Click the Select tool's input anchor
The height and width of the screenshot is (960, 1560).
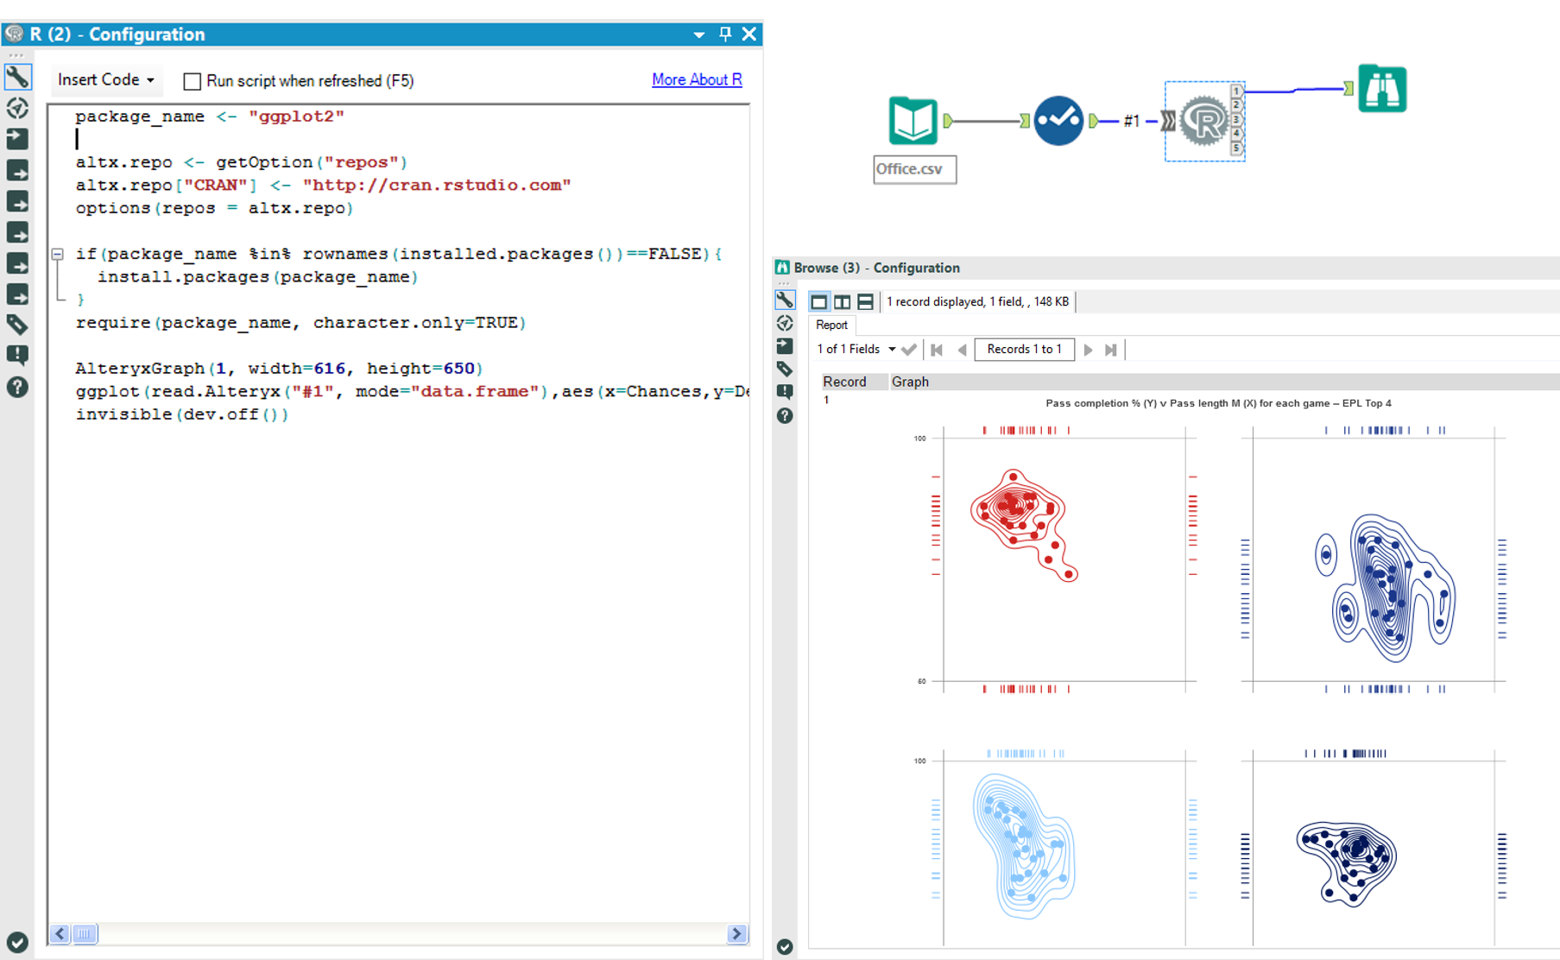(1025, 121)
